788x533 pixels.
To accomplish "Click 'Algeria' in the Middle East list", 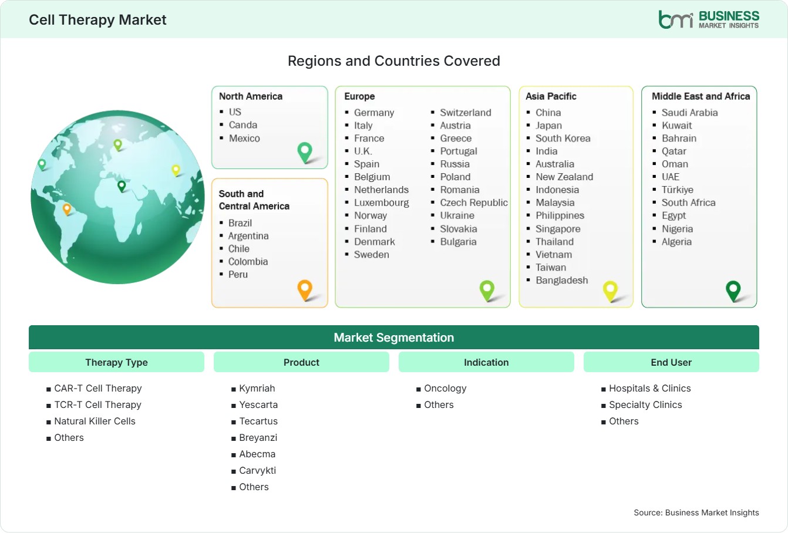I will pos(676,242).
